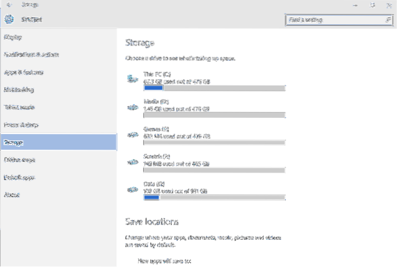397x267 pixels.
Task: Click the used-space text under Data (G:)
Action: point(175,191)
